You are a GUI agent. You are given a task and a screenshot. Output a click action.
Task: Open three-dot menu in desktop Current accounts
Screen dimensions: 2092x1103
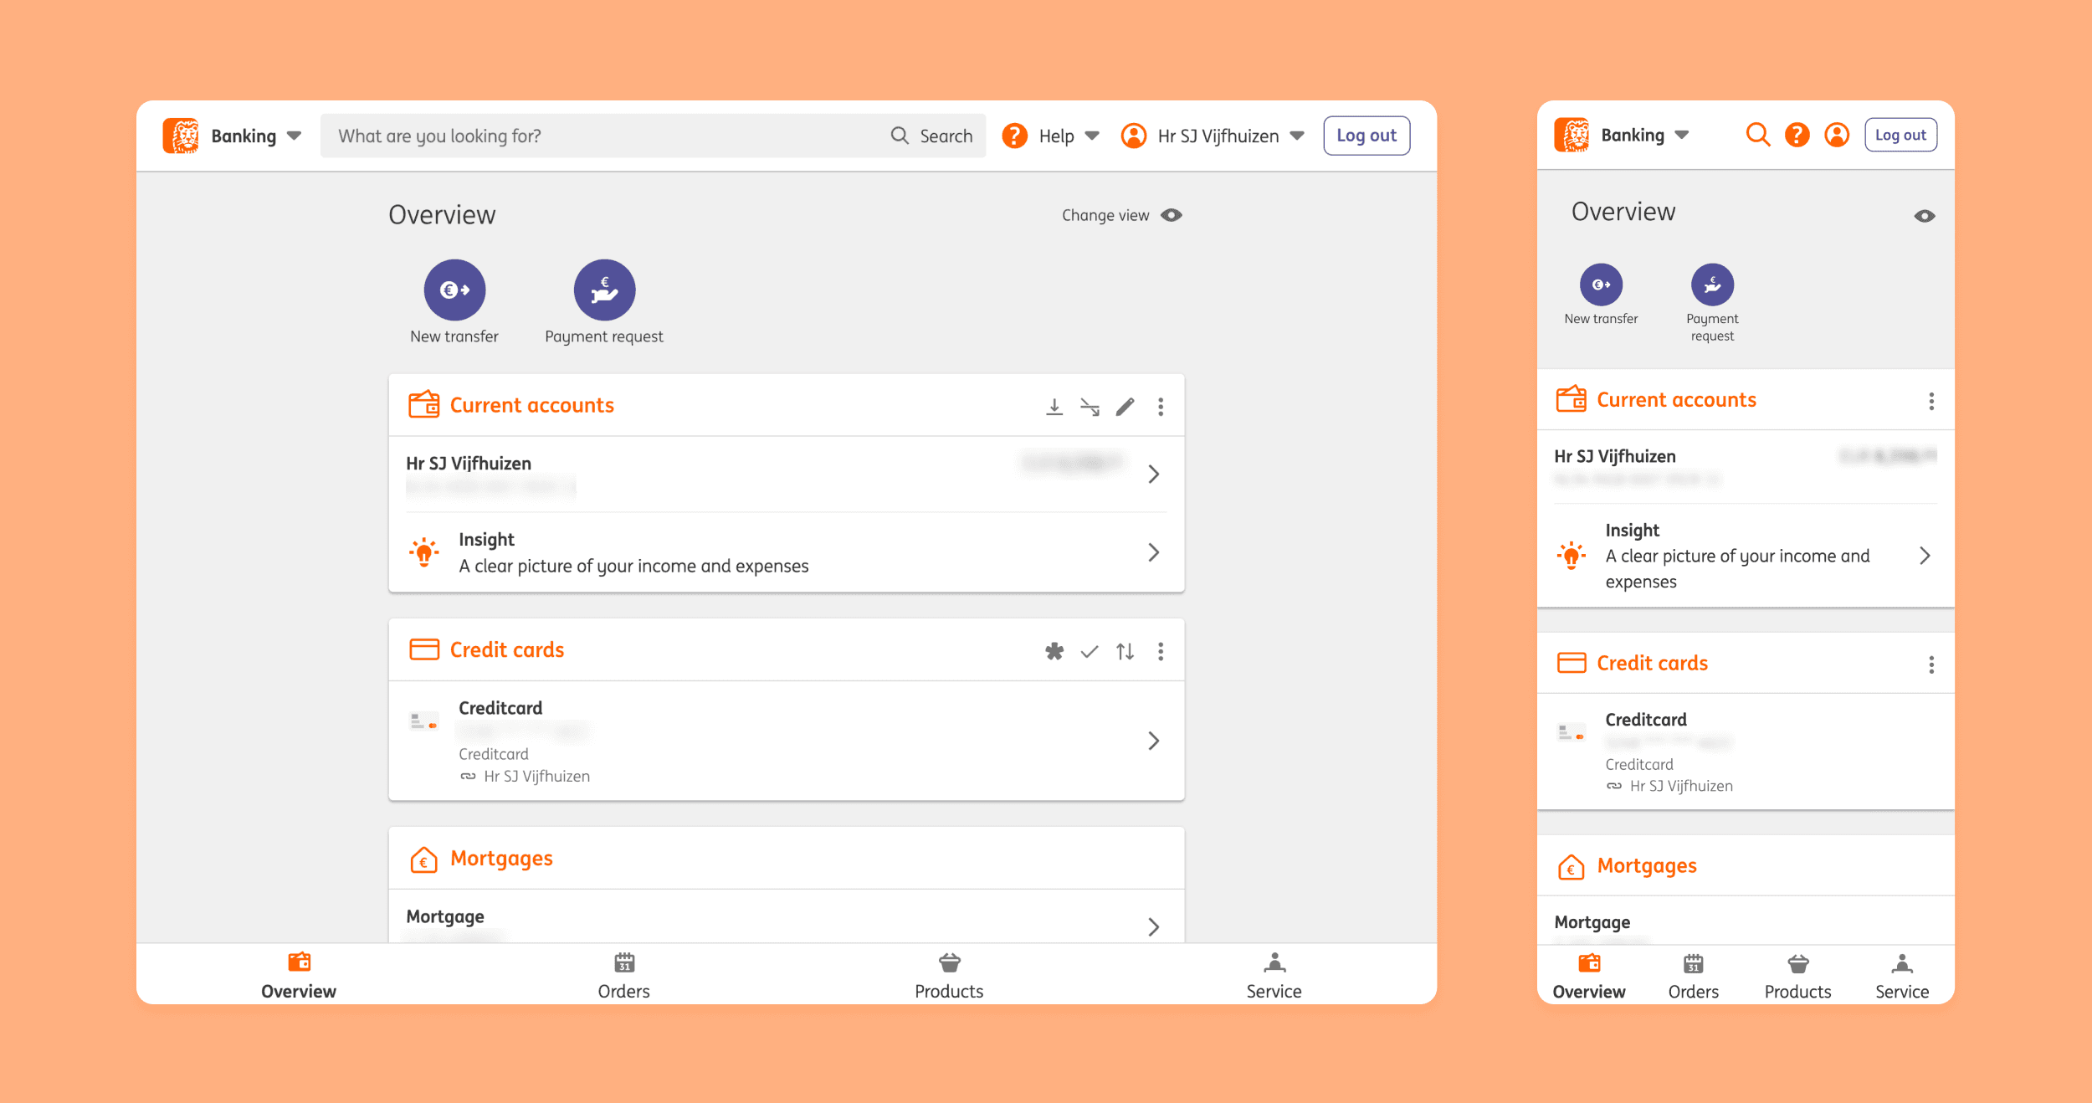pyautogui.click(x=1161, y=407)
